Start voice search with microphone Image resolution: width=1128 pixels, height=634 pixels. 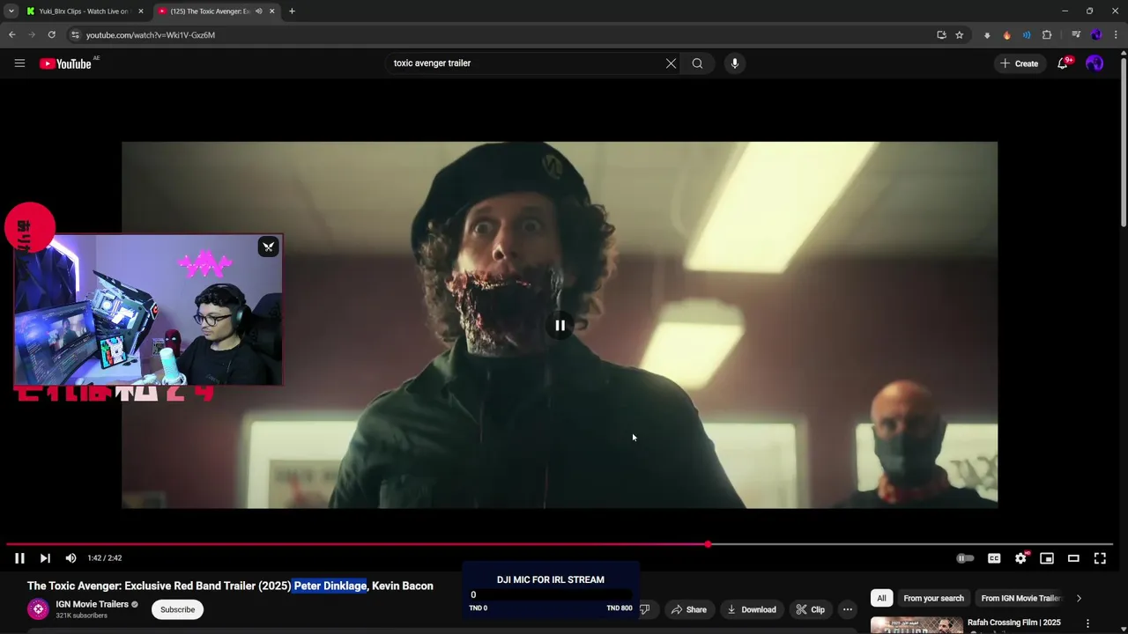[735, 63]
